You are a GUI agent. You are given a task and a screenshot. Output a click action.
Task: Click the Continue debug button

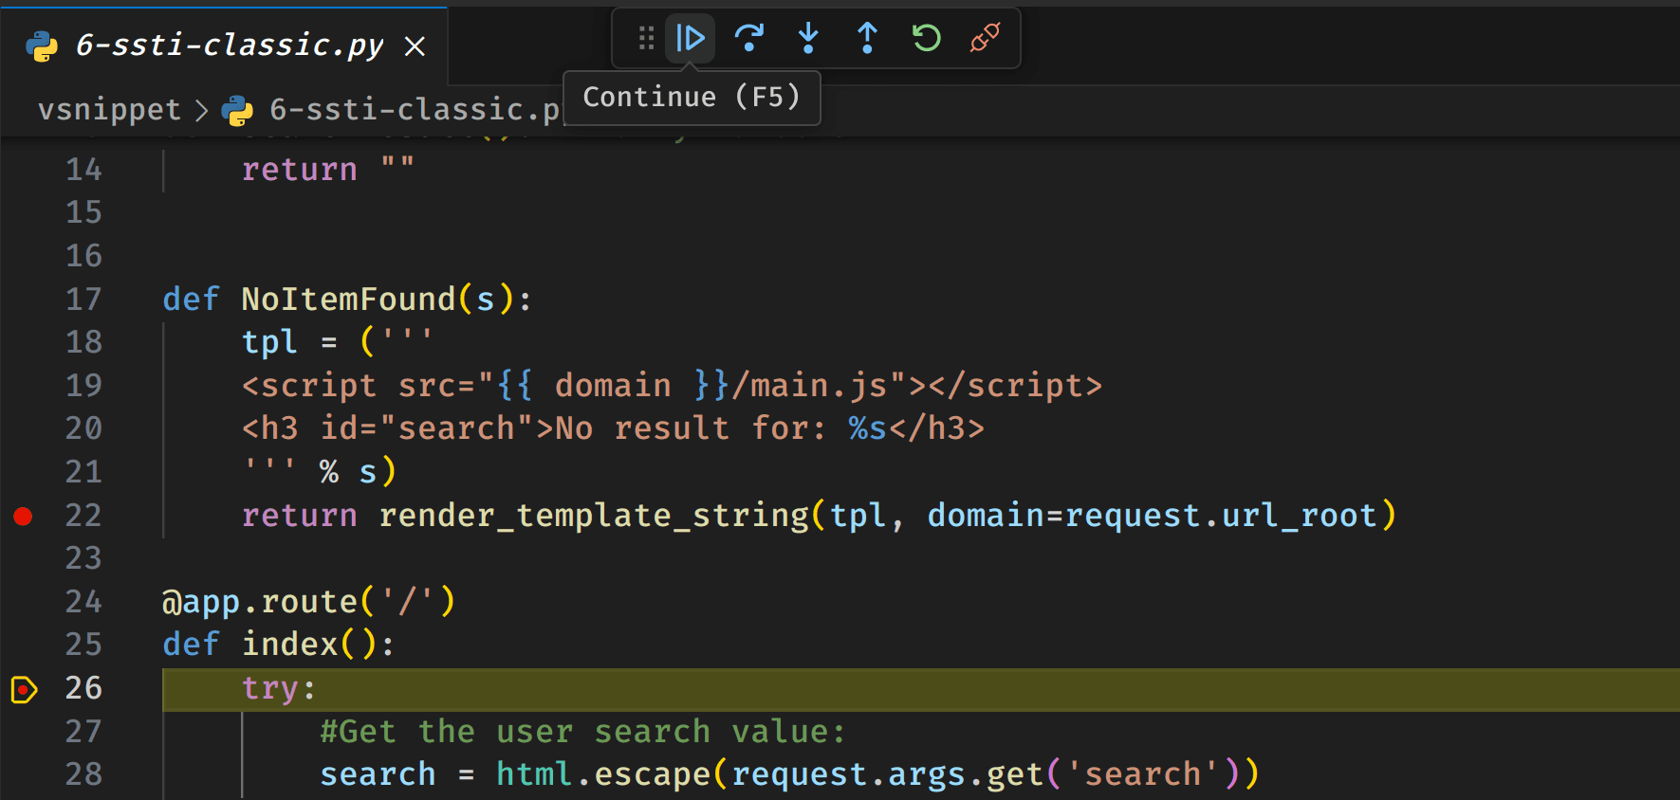tap(690, 39)
